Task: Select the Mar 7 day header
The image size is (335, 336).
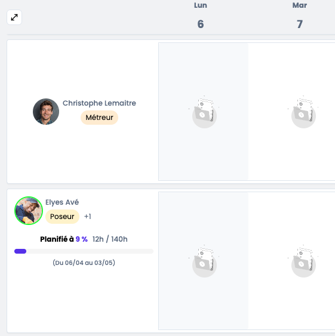Action: [300, 15]
